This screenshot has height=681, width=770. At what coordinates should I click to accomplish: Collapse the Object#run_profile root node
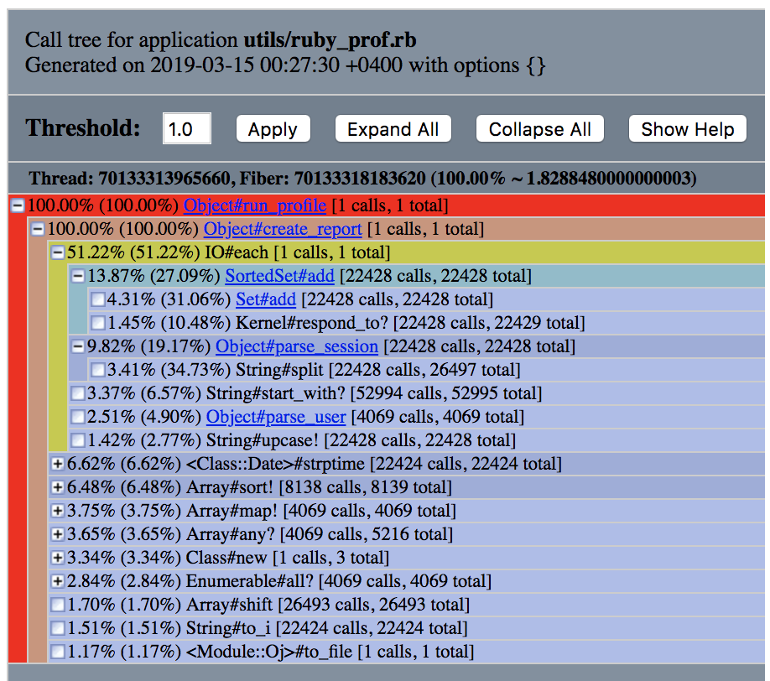click(17, 205)
